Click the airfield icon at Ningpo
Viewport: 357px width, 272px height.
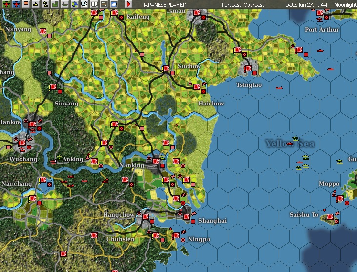184,232
